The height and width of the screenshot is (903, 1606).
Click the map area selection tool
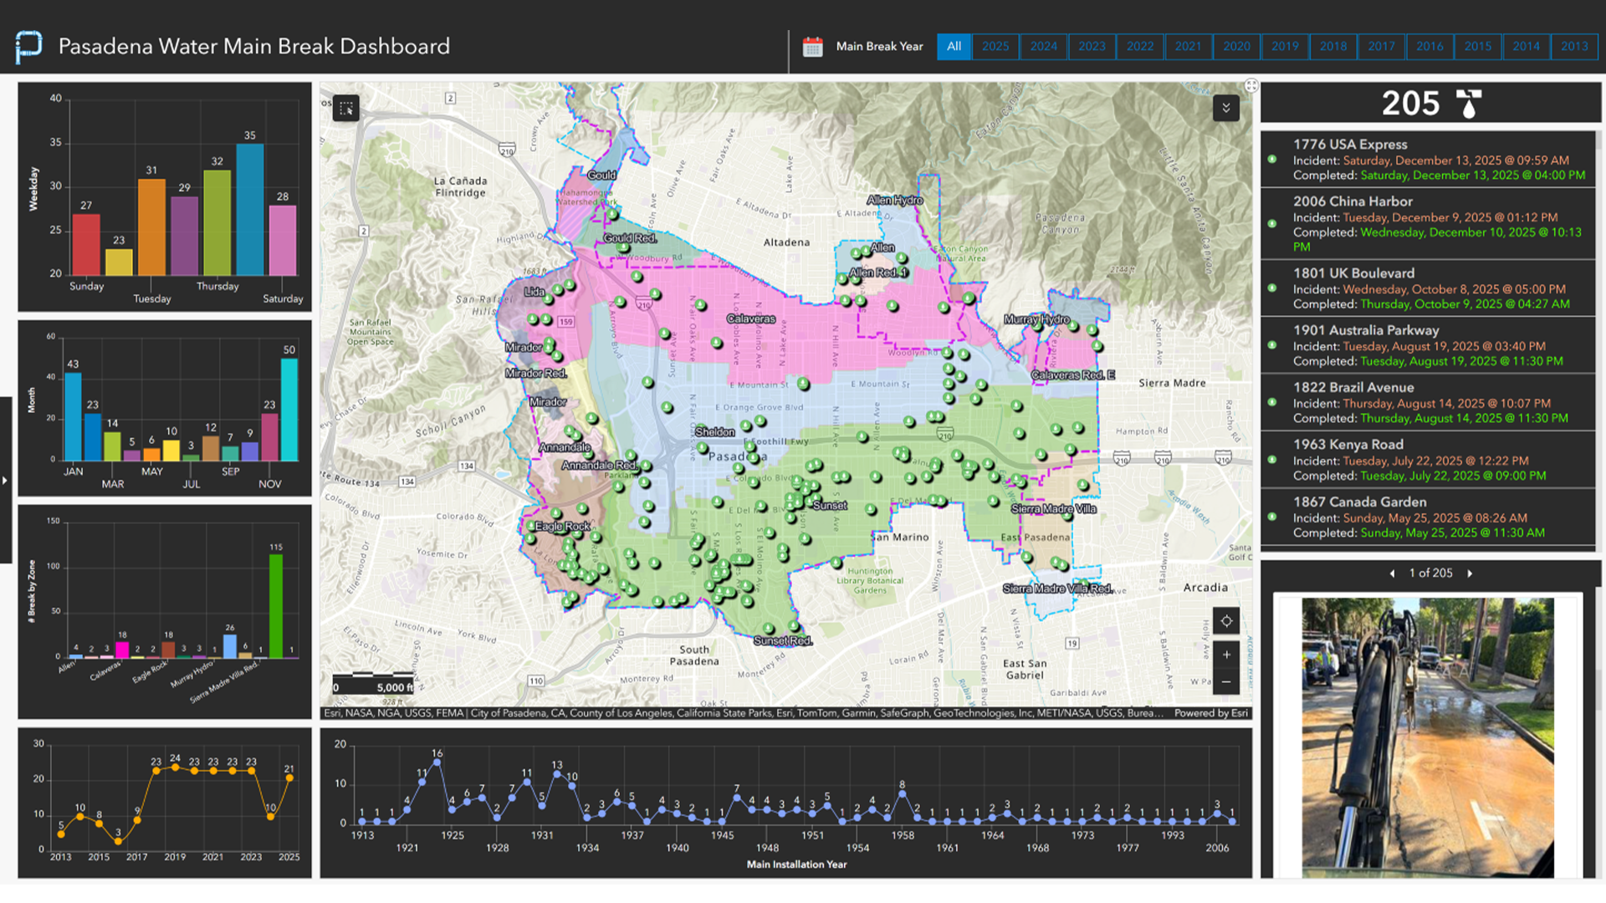[345, 109]
